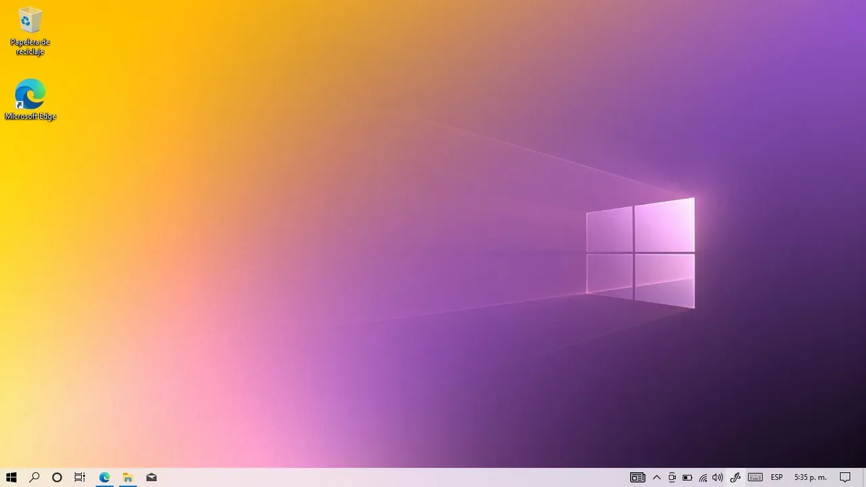Image resolution: width=866 pixels, height=487 pixels.
Task: Open the Wi-Fi network flyout
Action: 703,478
